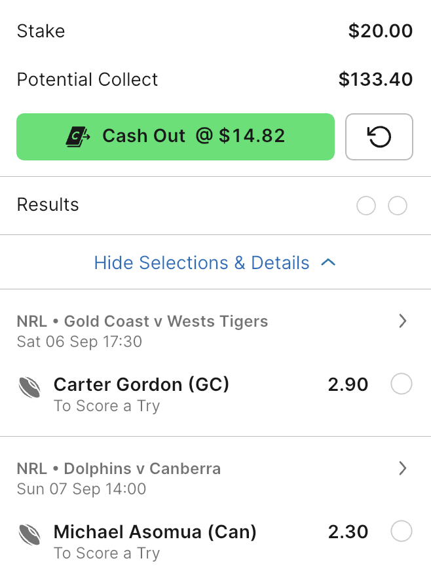Image resolution: width=431 pixels, height=567 pixels.
Task: Click the 2.30 odds value
Action: [x=348, y=532]
